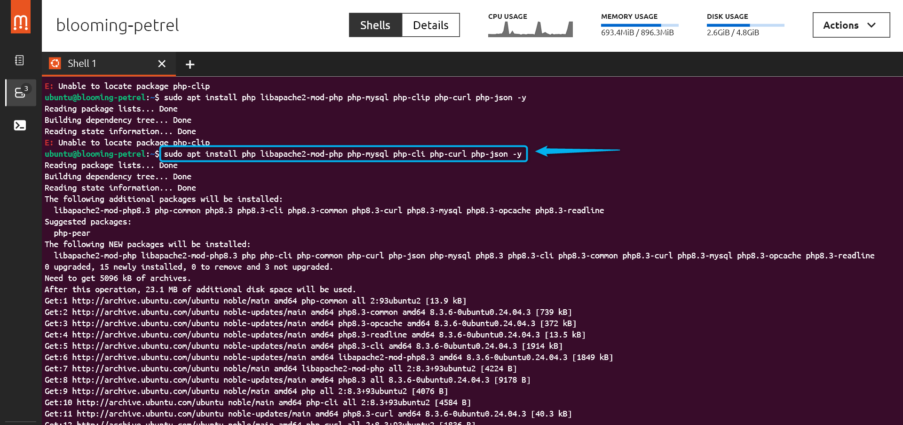
Task: Click the Get:2 php8.3-common download line
Action: point(308,312)
